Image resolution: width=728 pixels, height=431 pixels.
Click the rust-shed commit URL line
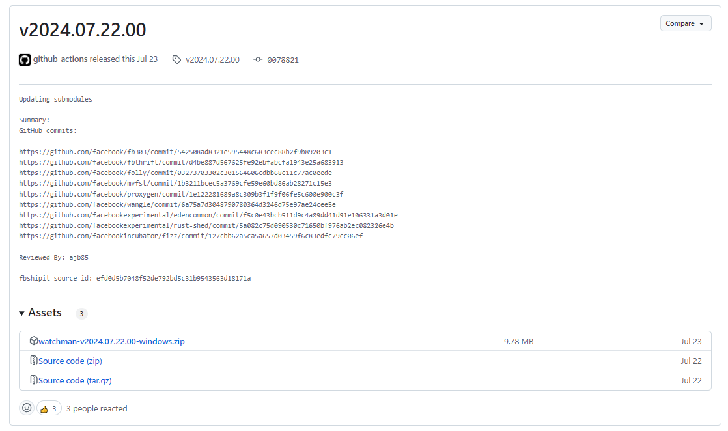[x=206, y=226]
